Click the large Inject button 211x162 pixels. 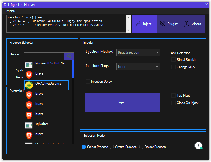[x=122, y=102]
